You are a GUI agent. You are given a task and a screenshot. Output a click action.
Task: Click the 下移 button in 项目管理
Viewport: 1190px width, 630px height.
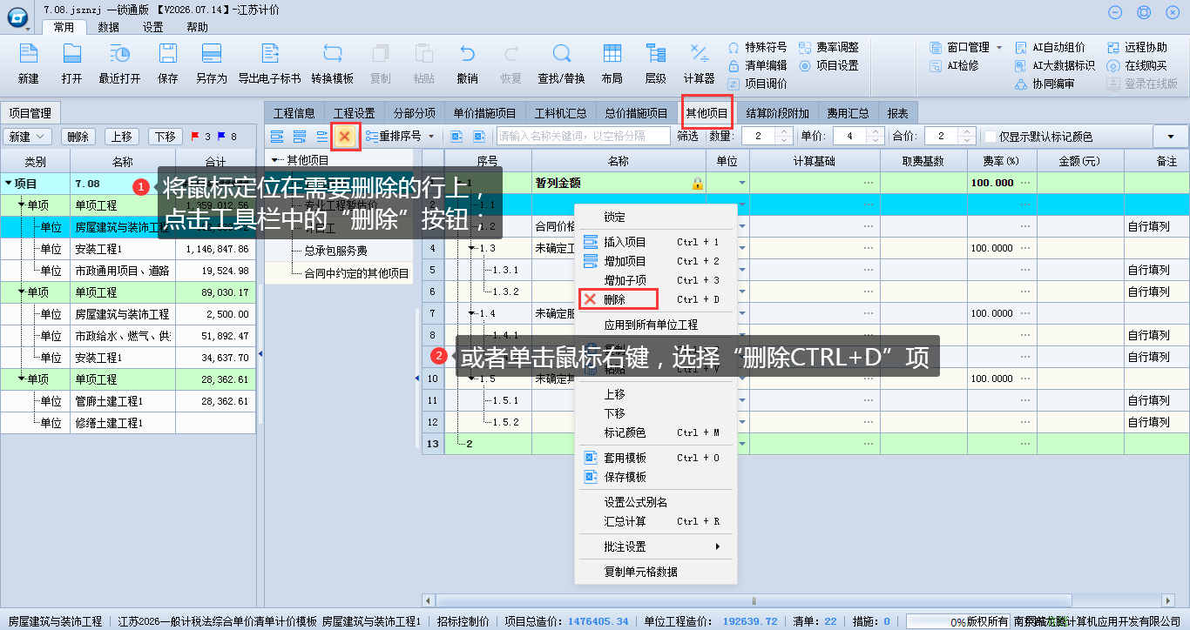pos(165,137)
